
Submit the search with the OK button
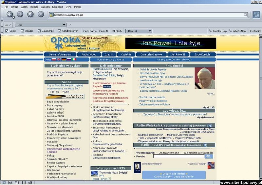[209, 156]
